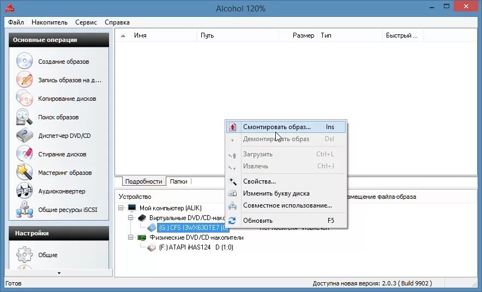482x292 pixels.
Task: Click the sort arrow in the column header
Action: (123, 35)
